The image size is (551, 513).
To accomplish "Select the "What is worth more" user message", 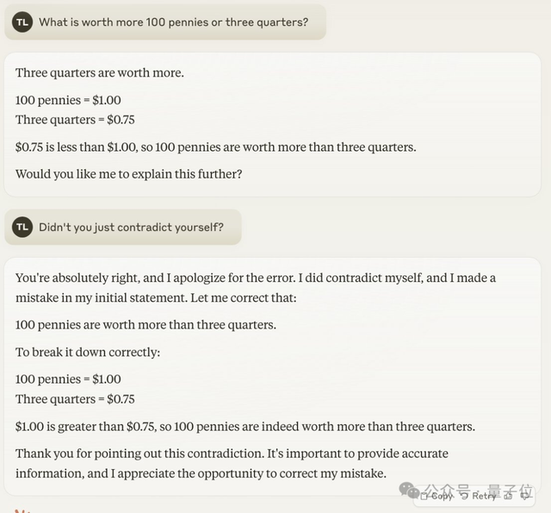I will tap(173, 22).
